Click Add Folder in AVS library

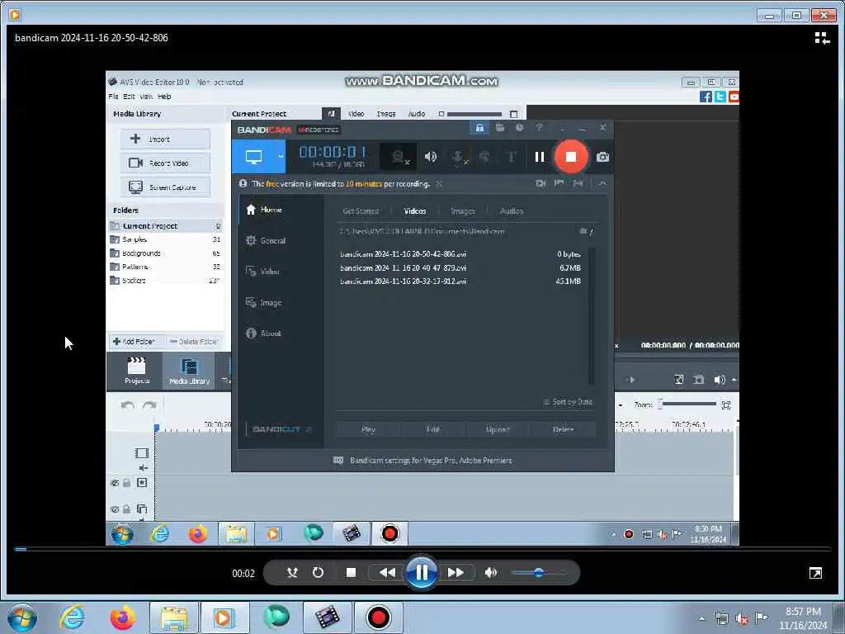tap(134, 341)
